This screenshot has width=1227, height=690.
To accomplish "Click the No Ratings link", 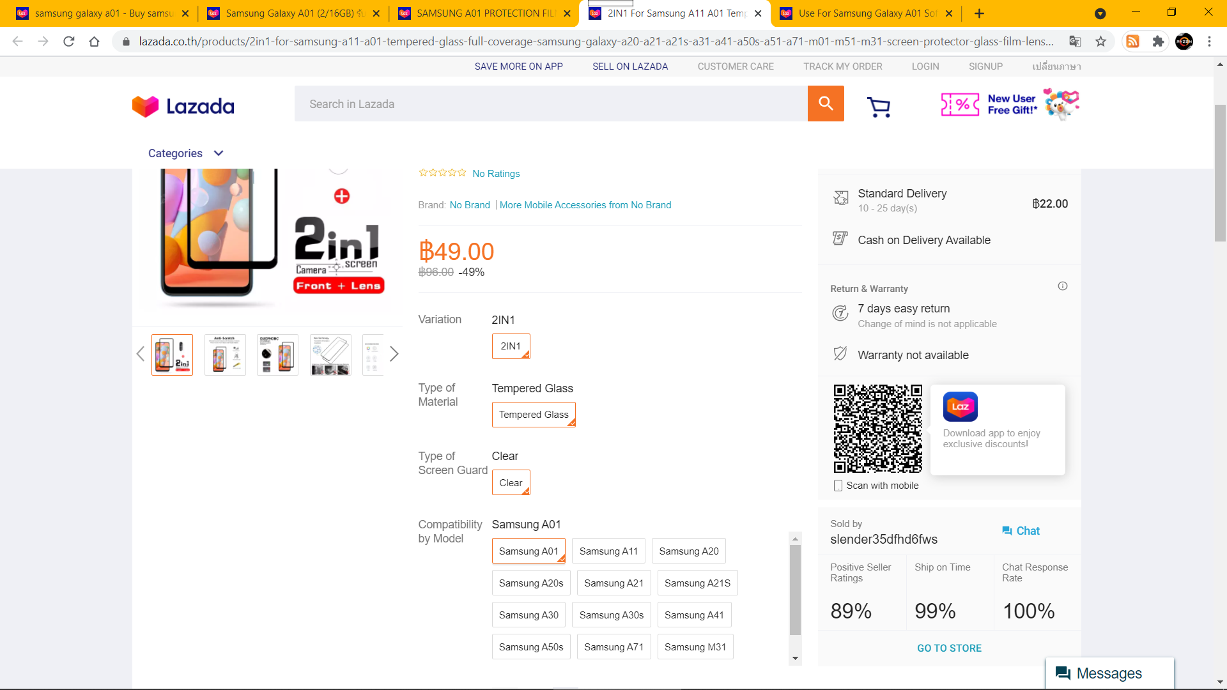I will point(496,174).
